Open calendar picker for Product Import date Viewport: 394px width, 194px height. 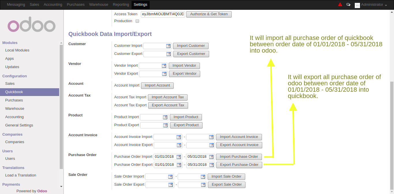click(x=165, y=117)
